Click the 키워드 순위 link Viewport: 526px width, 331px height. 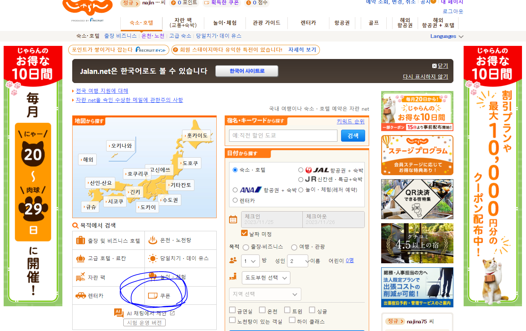[x=351, y=121]
